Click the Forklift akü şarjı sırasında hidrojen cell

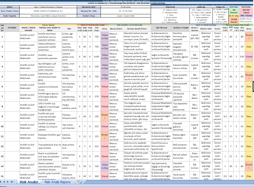[50, 116]
